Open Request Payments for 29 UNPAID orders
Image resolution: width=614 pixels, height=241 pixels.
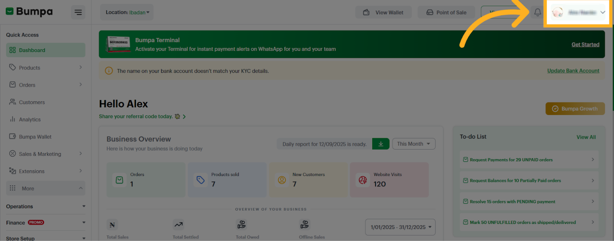point(529,160)
